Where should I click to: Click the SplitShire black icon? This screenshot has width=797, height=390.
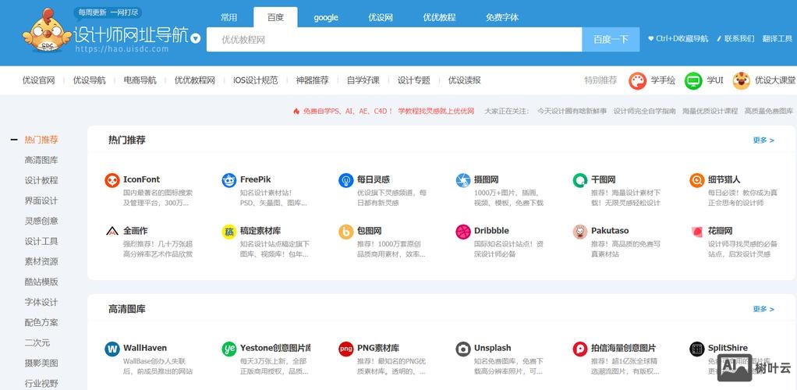point(697,349)
